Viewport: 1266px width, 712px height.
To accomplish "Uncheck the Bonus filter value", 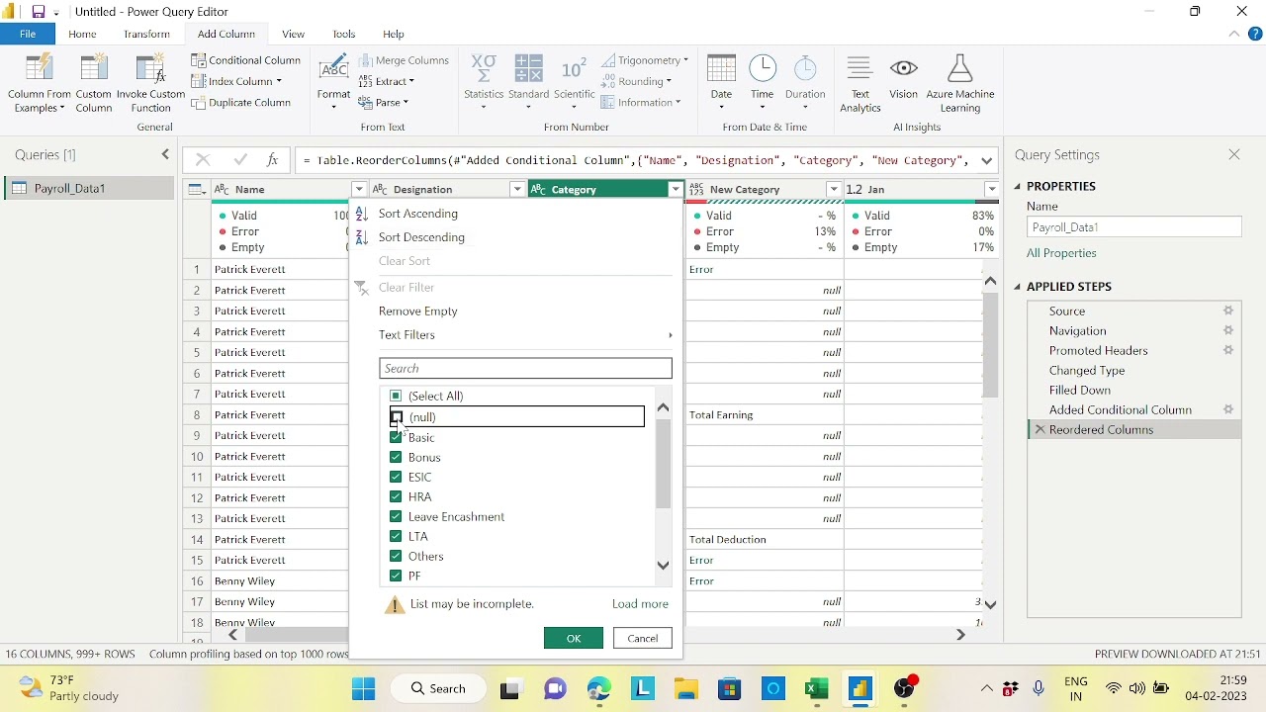I will click(396, 457).
